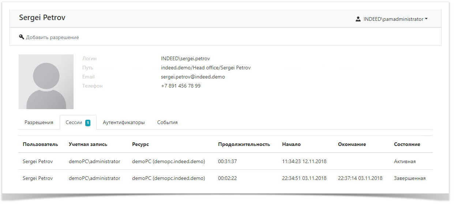The width and height of the screenshot is (454, 204).
Task: Select the Сессии tab
Action: (74, 123)
